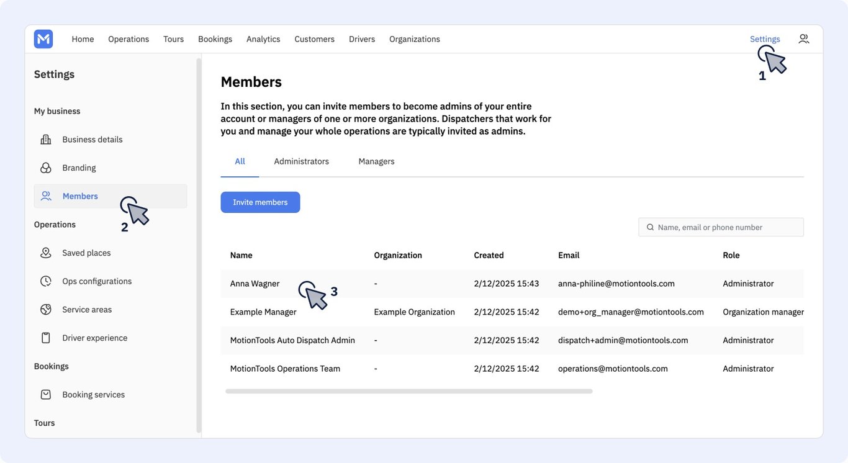Image resolution: width=848 pixels, height=463 pixels.
Task: Open Saved places settings
Action: [110, 253]
